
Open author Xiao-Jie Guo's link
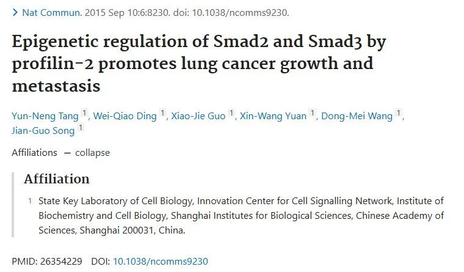pyautogui.click(x=198, y=116)
